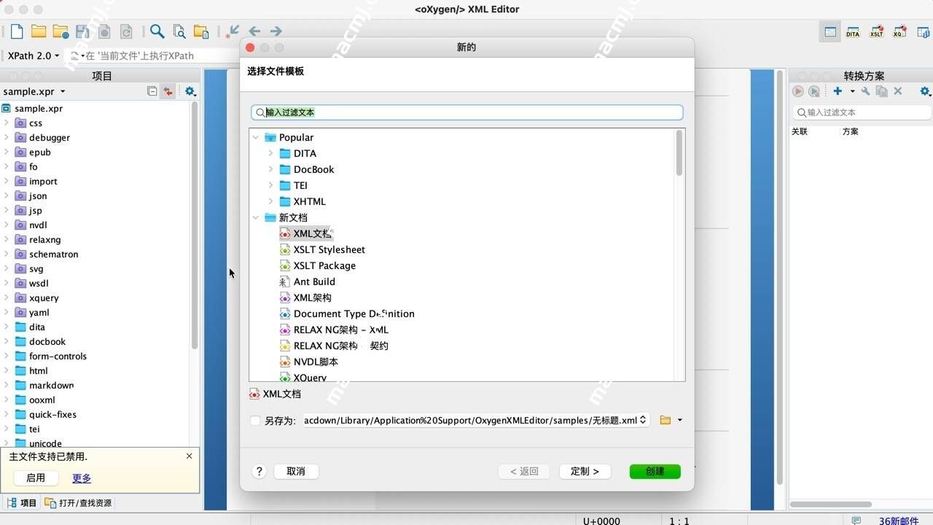This screenshot has width=933, height=525.
Task: Click the Save floppy disk icon
Action: [82, 31]
